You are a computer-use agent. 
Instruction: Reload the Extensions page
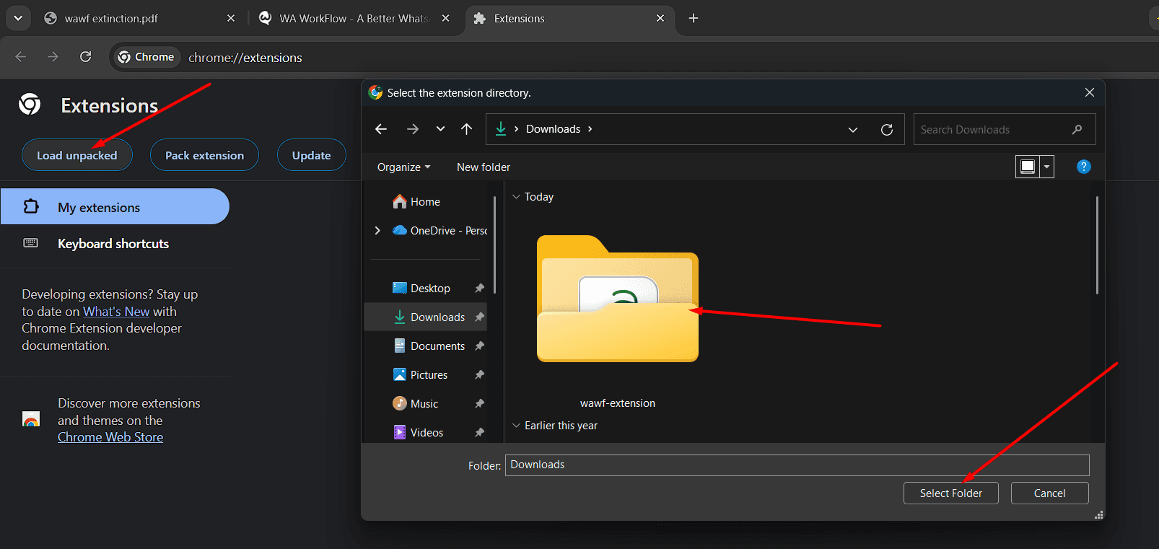point(85,57)
